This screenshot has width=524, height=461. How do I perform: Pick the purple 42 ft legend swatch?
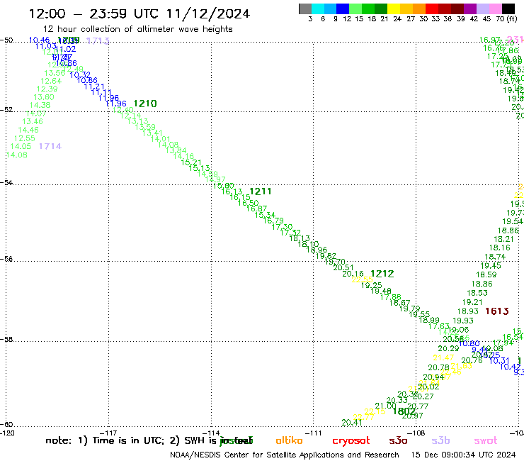tap(470, 9)
